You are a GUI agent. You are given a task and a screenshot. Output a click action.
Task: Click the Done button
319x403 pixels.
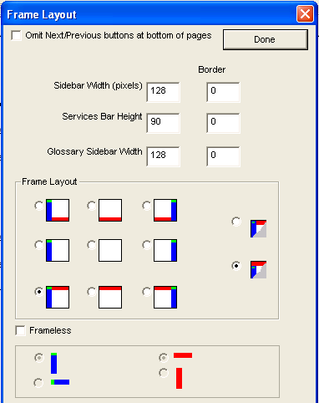point(266,39)
